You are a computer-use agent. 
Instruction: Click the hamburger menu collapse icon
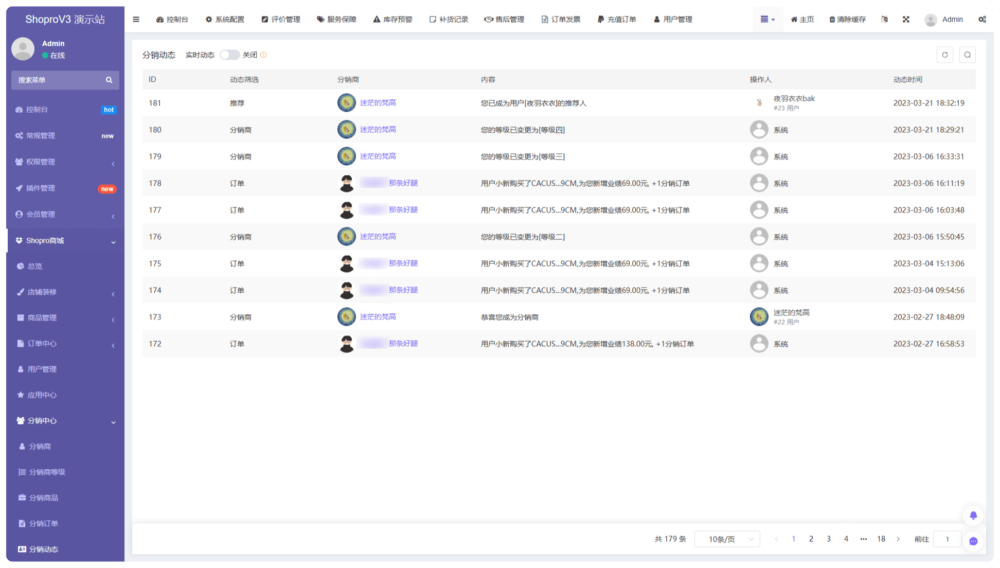[136, 20]
